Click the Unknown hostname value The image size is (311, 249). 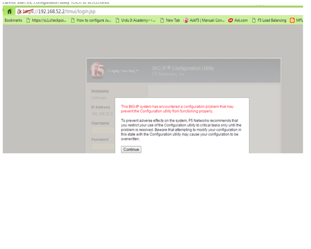click(99, 98)
